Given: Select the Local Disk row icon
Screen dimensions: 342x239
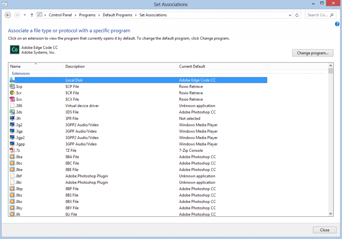Looking at the screenshot, I should coord(12,80).
